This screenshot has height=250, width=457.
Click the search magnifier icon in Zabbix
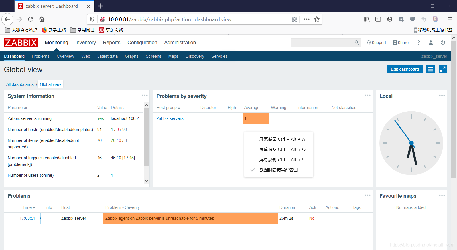[x=357, y=42]
